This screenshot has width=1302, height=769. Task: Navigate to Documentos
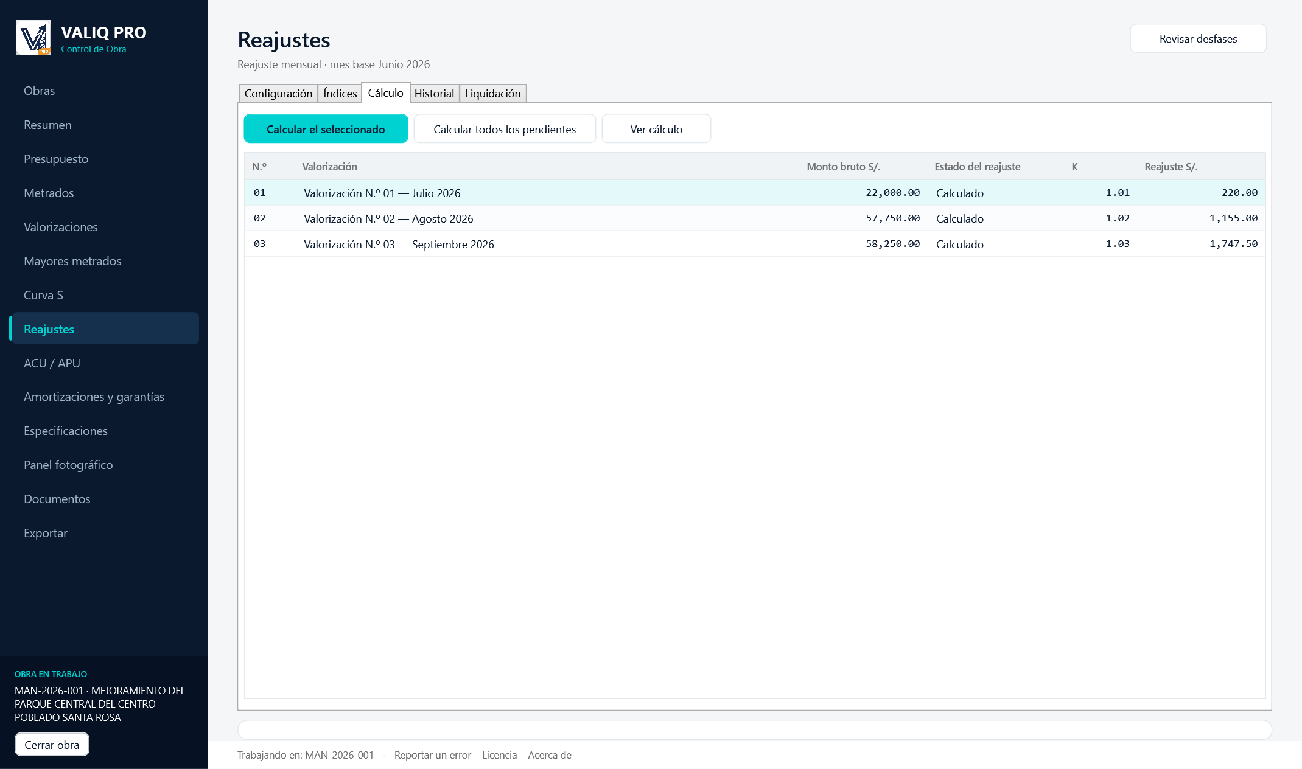[57, 499]
